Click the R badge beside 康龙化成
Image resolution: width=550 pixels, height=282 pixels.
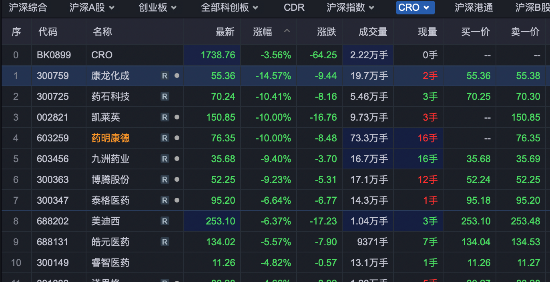pyautogui.click(x=165, y=76)
